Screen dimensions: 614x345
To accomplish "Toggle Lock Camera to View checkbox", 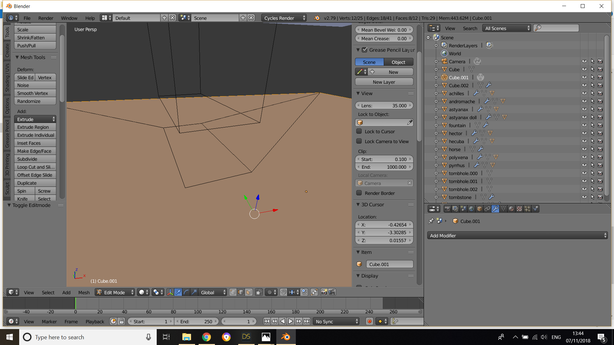I will click(359, 141).
